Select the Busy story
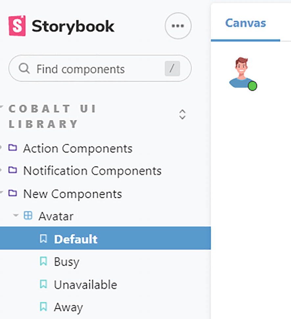291x319 pixels. 66,261
